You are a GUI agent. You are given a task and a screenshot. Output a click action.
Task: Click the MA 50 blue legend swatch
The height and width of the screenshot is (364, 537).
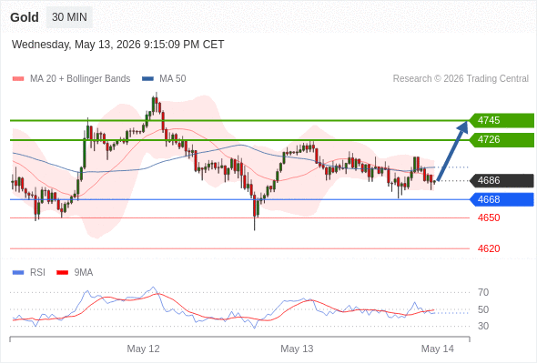pos(147,79)
